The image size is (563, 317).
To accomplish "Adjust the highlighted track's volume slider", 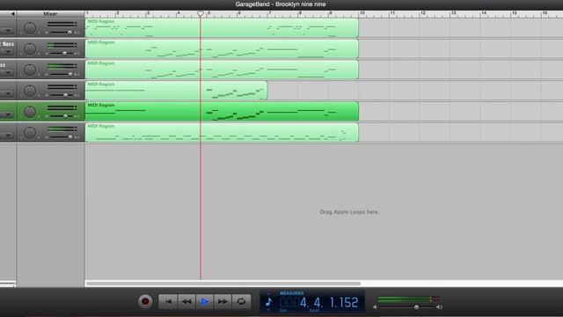I will point(65,116).
